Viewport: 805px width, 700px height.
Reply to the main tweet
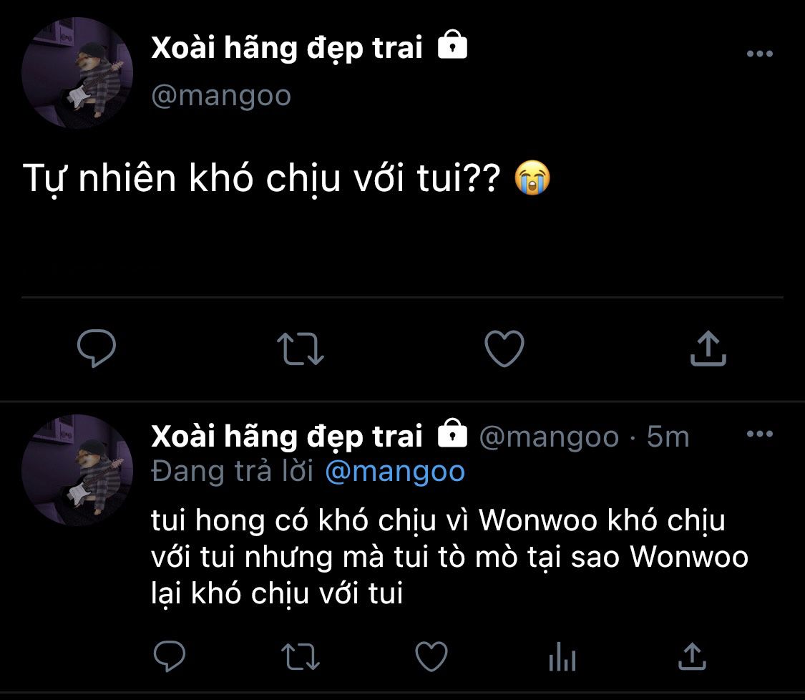point(97,348)
